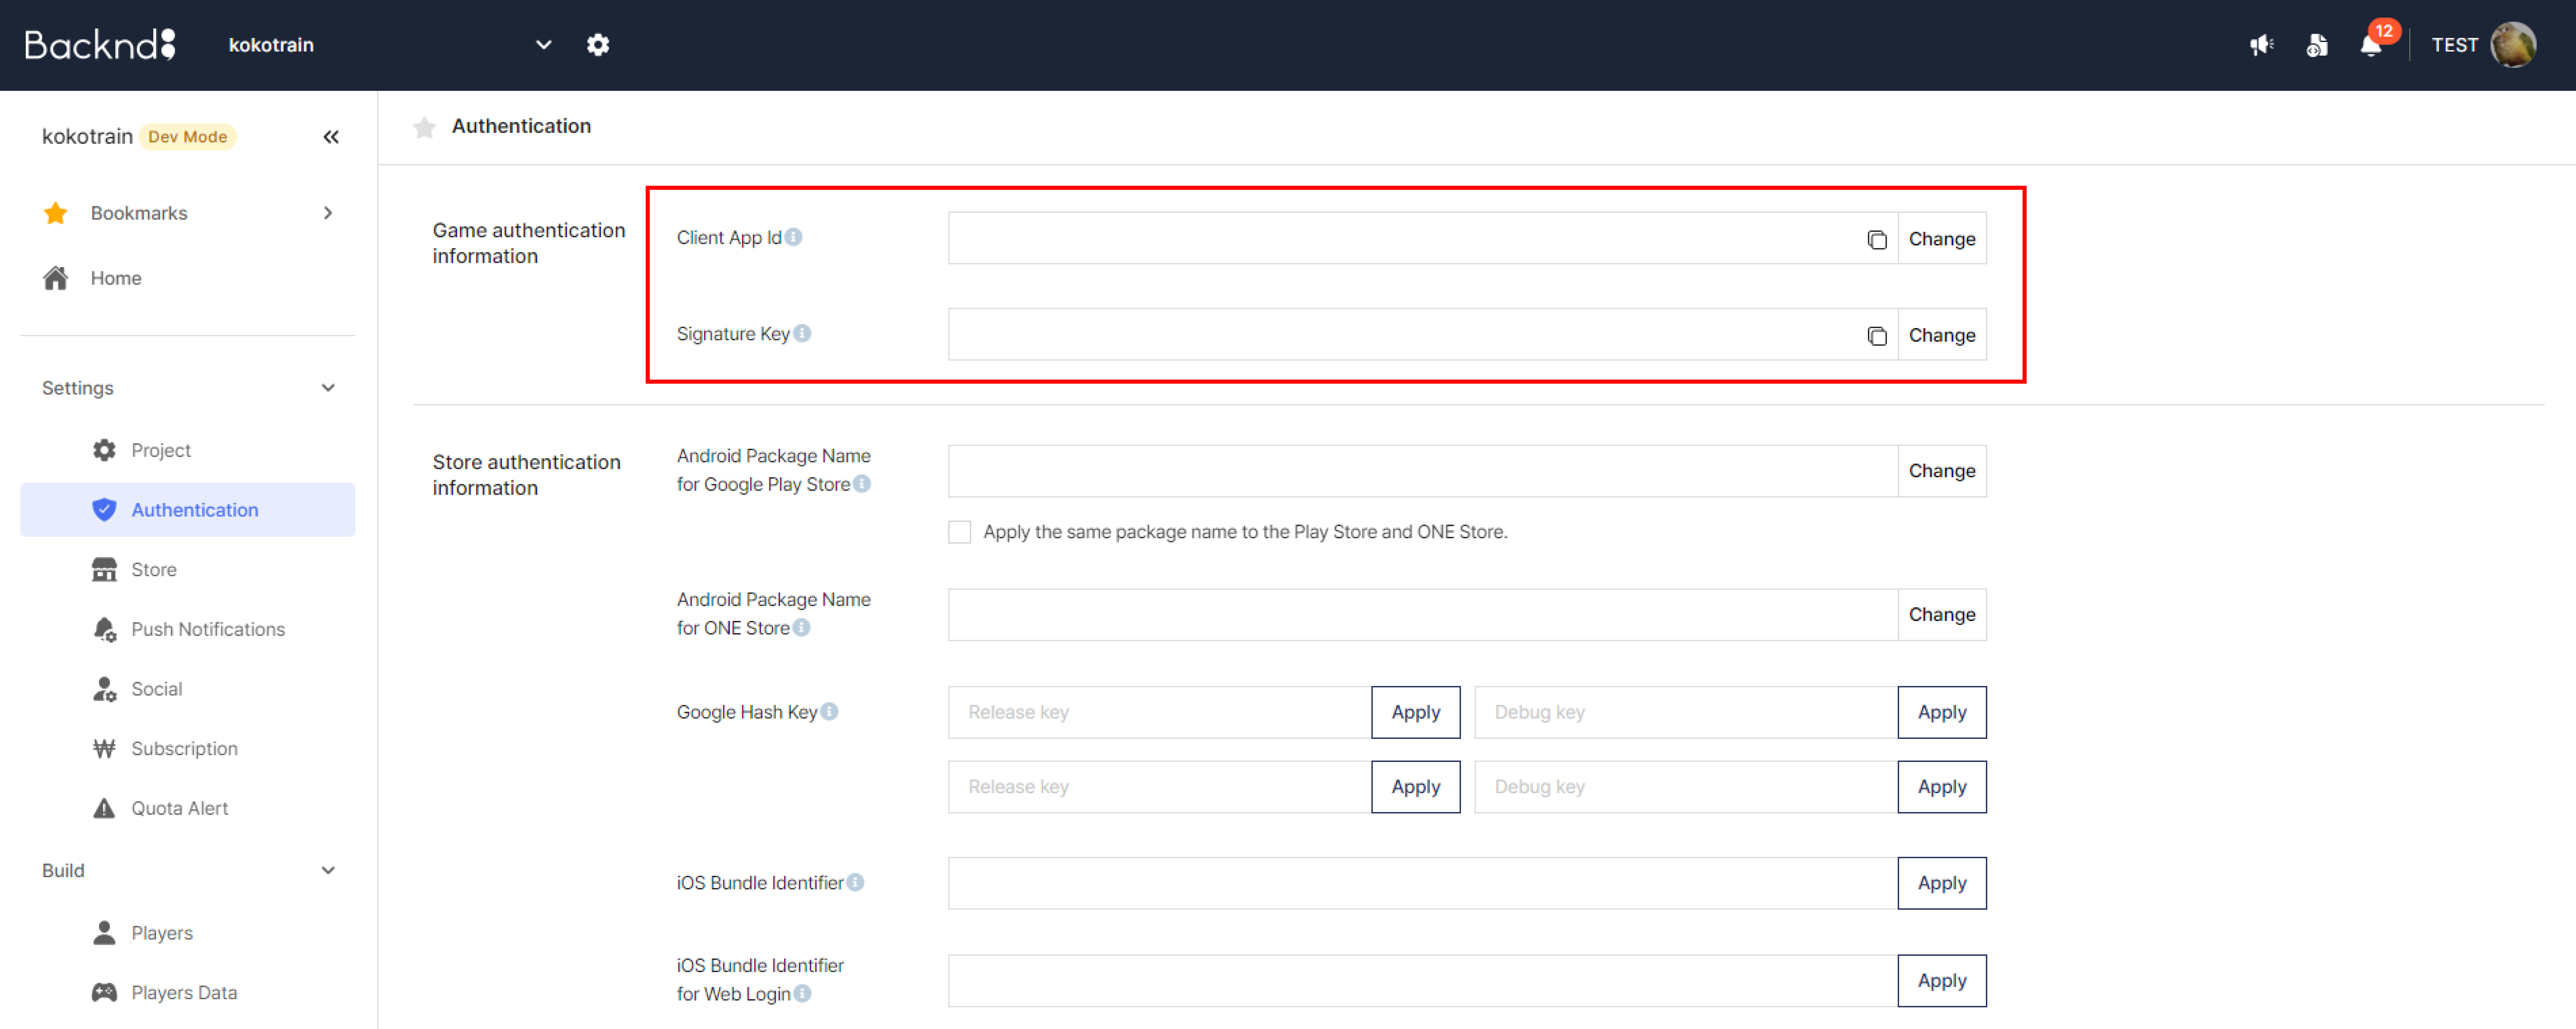Change the Client App Id
The image size is (2576, 1029).
1941,239
